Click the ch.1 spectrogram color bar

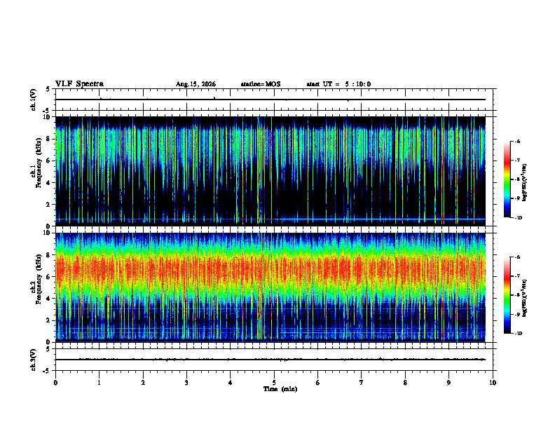507,179
